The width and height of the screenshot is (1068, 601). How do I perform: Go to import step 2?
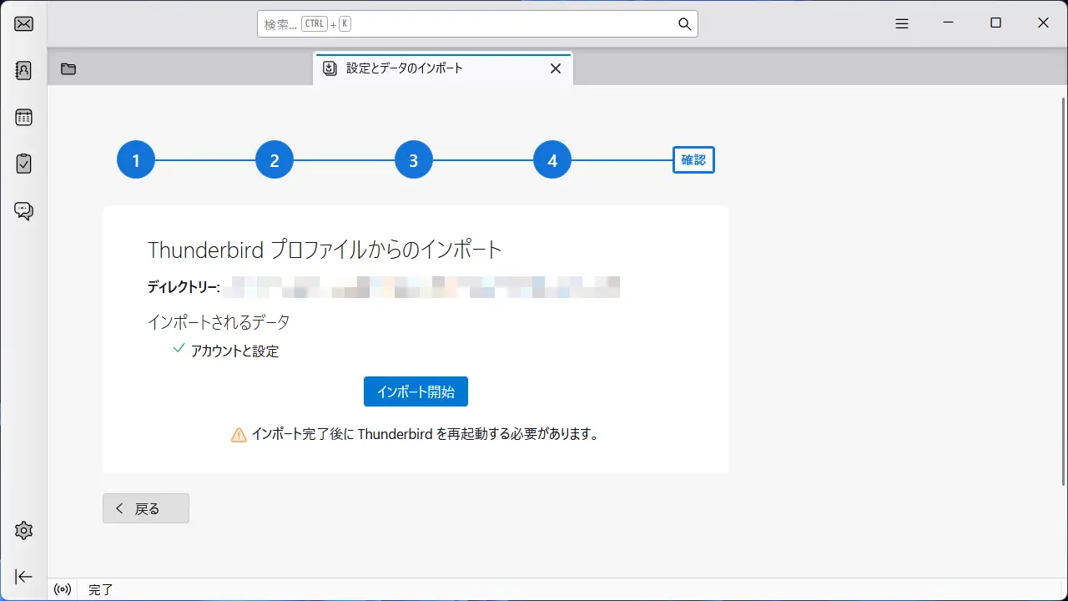275,160
